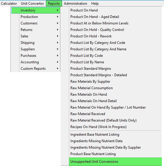Open the Help menu
This screenshot has width=164, height=166.
[95, 4]
